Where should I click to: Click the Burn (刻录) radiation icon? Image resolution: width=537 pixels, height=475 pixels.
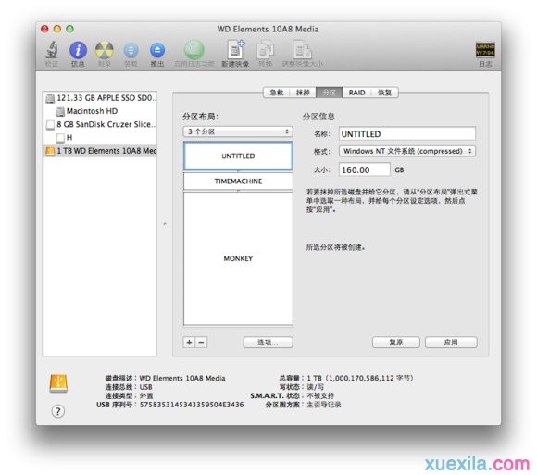point(105,50)
